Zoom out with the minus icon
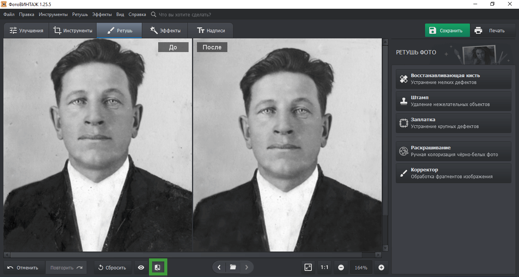Screen dimensions: 519x277 [x=341, y=268]
